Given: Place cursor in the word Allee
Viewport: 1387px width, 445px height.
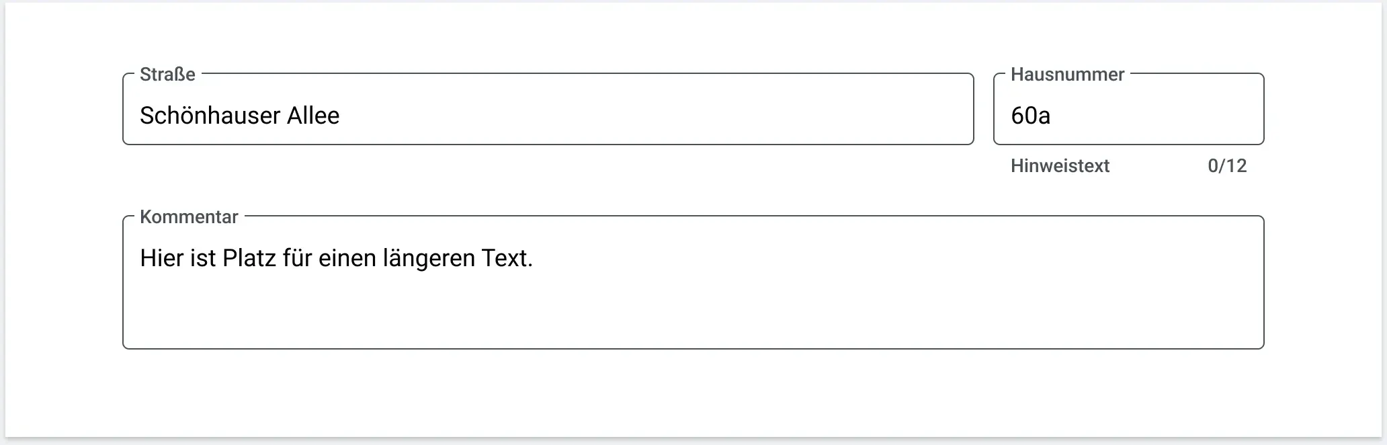Looking at the screenshot, I should pyautogui.click(x=313, y=116).
